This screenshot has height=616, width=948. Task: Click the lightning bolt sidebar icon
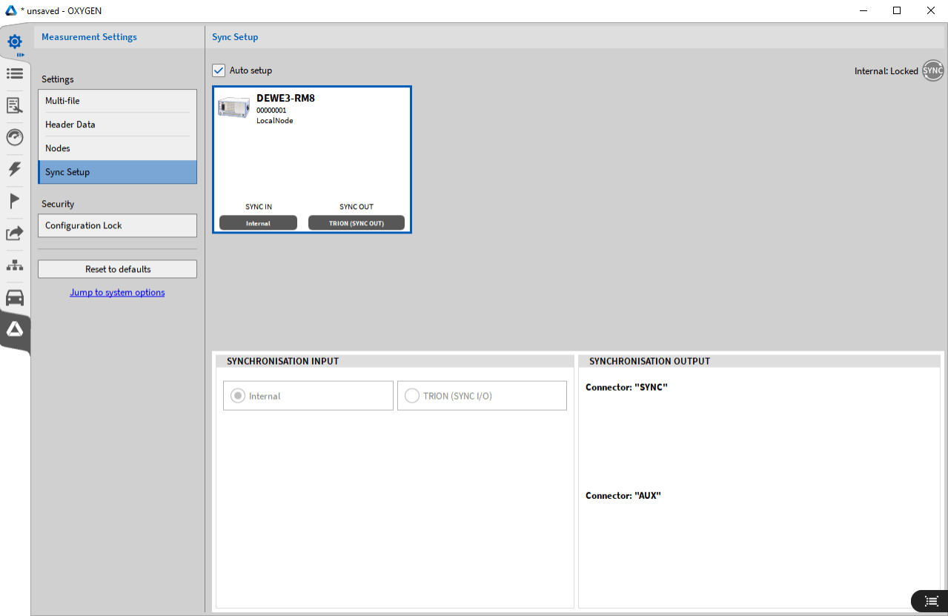15,169
